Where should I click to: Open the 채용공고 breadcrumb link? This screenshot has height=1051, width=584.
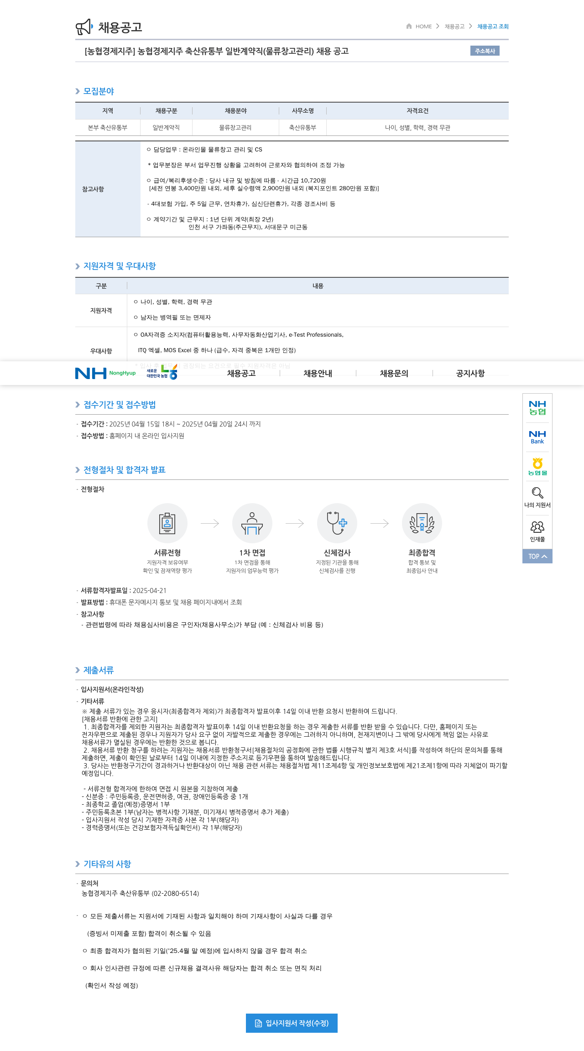(x=454, y=26)
